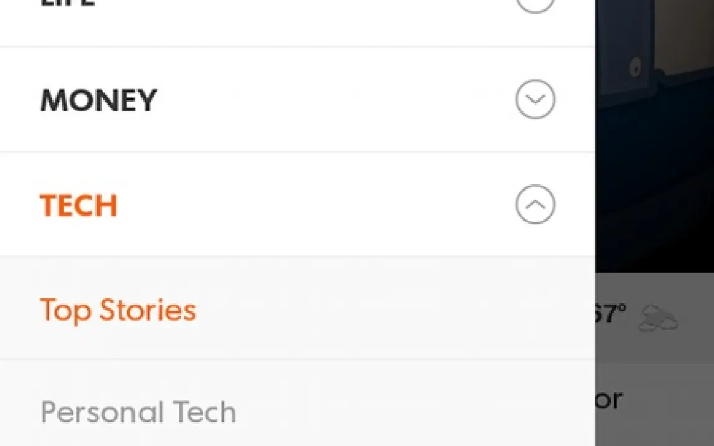The height and width of the screenshot is (446, 714).
Task: Tap the MONEY category label
Action: (98, 100)
